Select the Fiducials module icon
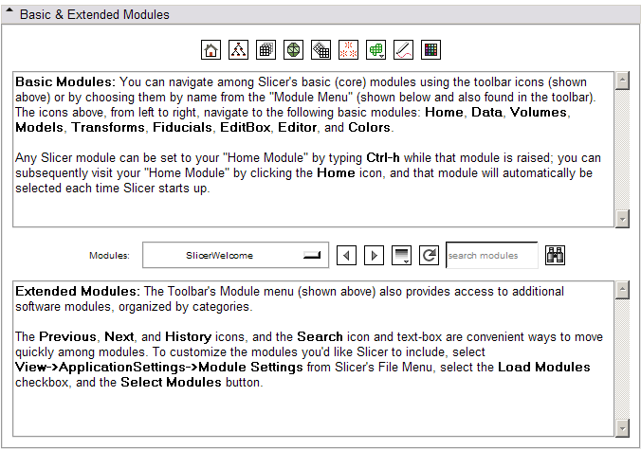 click(x=349, y=49)
